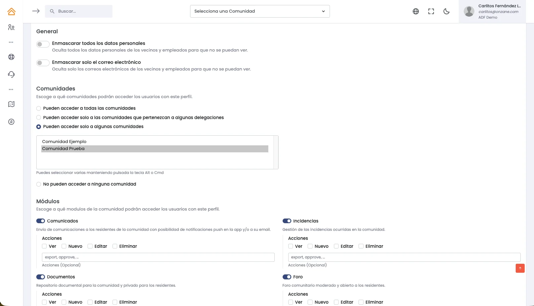Switch to dark mode with moon icon
534x306 pixels.
tap(446, 11)
